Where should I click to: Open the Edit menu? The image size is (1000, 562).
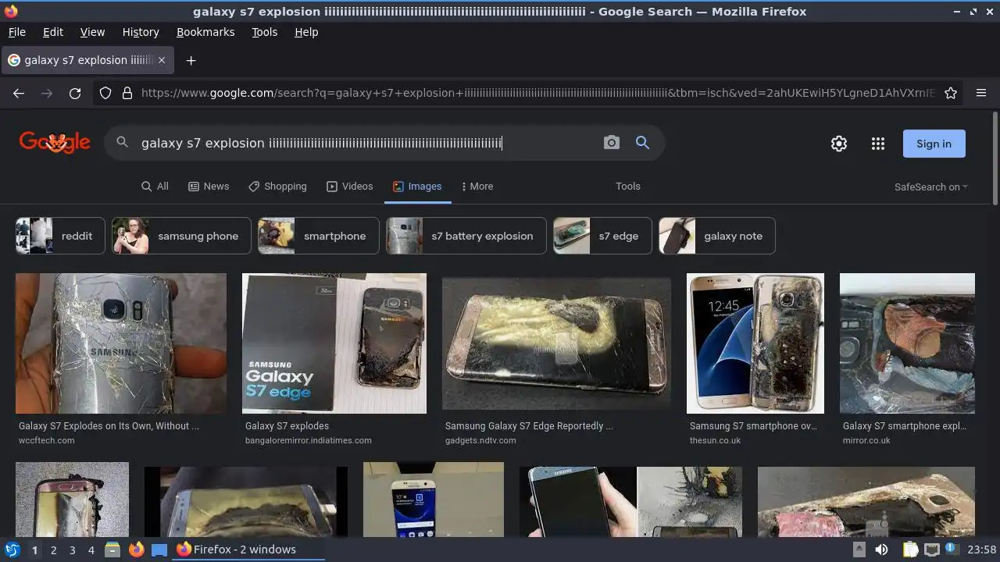(53, 32)
